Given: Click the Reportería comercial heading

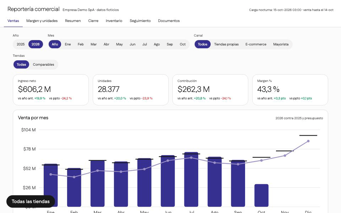Looking at the screenshot, I should point(33,9).
